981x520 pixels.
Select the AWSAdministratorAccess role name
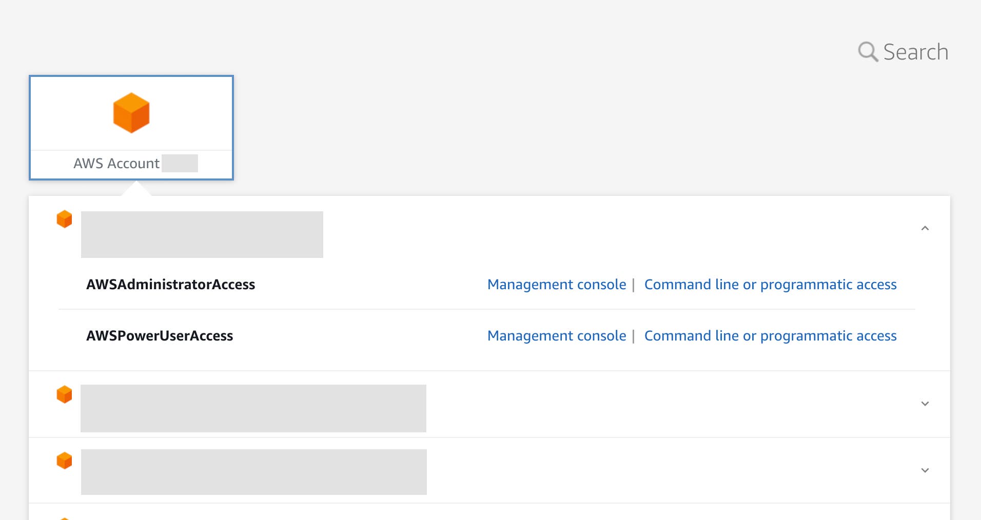pyautogui.click(x=171, y=285)
